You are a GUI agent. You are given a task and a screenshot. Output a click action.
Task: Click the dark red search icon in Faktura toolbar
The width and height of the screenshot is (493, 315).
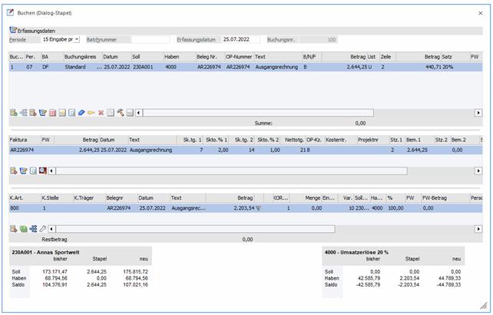point(42,169)
